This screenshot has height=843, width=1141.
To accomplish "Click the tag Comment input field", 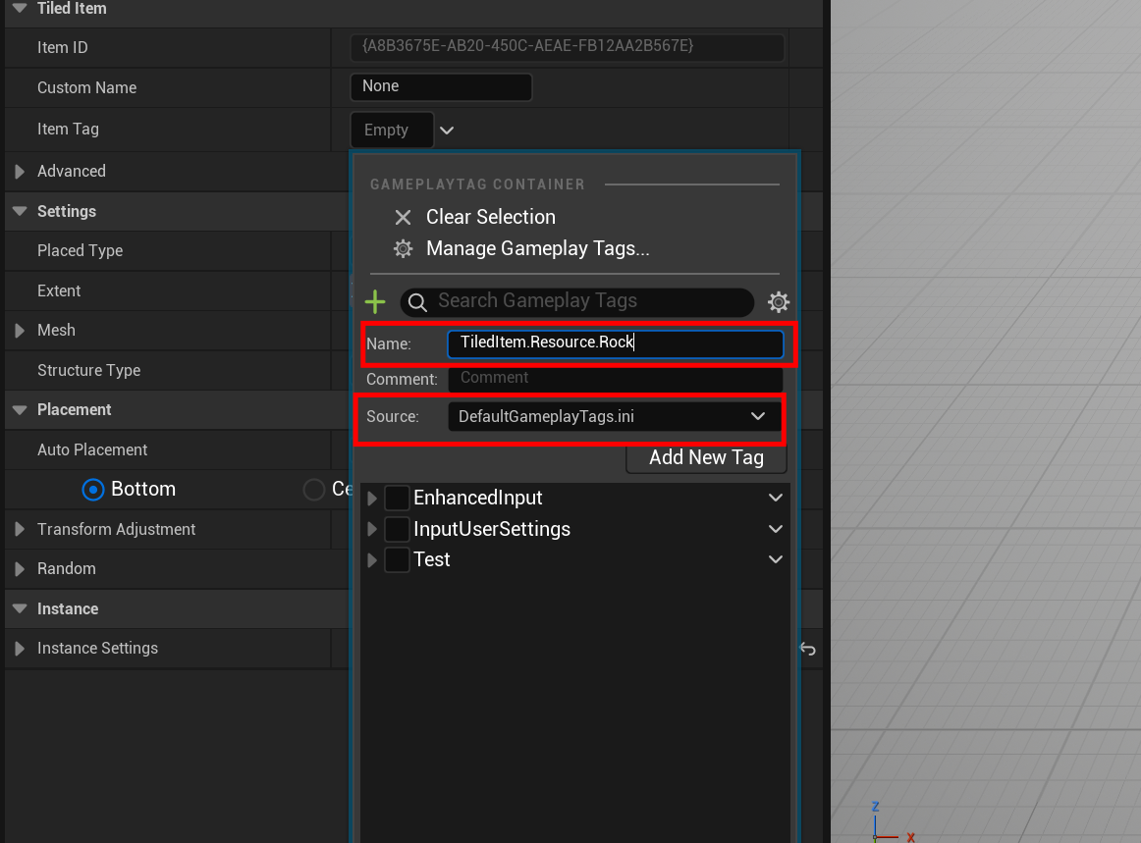I will pos(615,379).
